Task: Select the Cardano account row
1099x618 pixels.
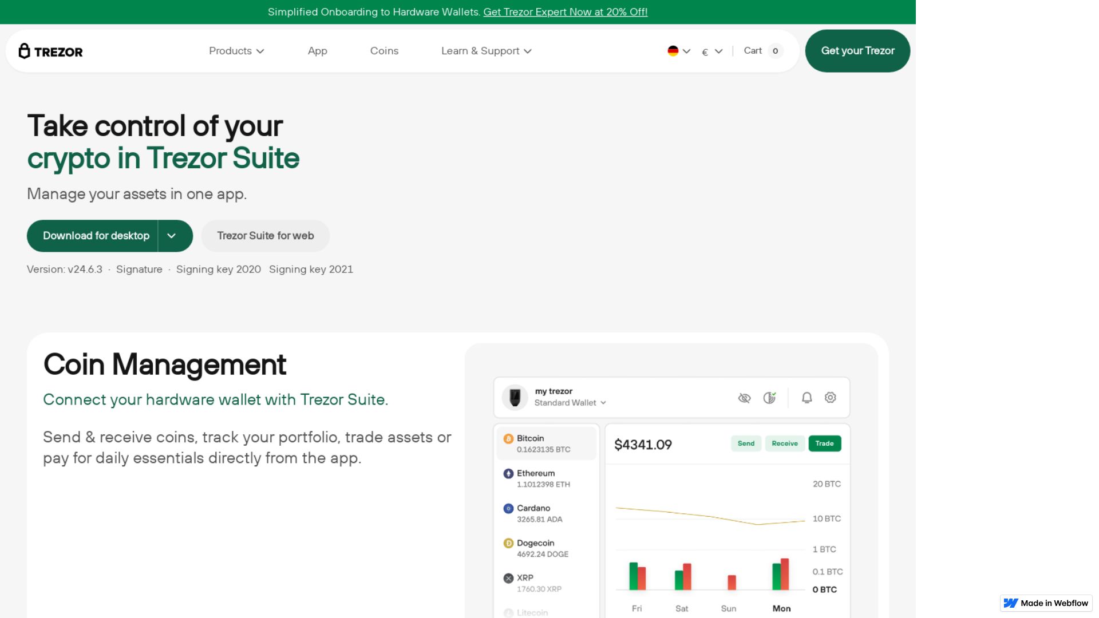Action: pyautogui.click(x=547, y=513)
